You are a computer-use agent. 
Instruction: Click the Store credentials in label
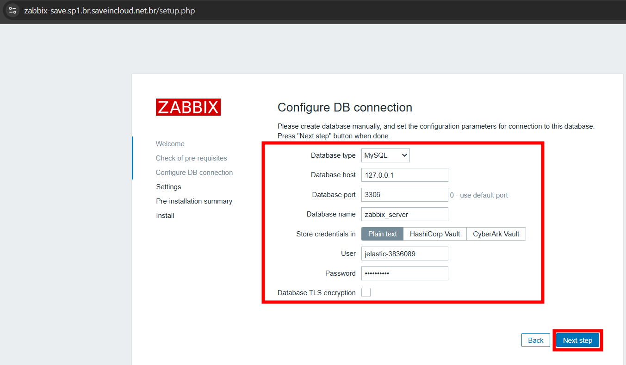tap(326, 234)
